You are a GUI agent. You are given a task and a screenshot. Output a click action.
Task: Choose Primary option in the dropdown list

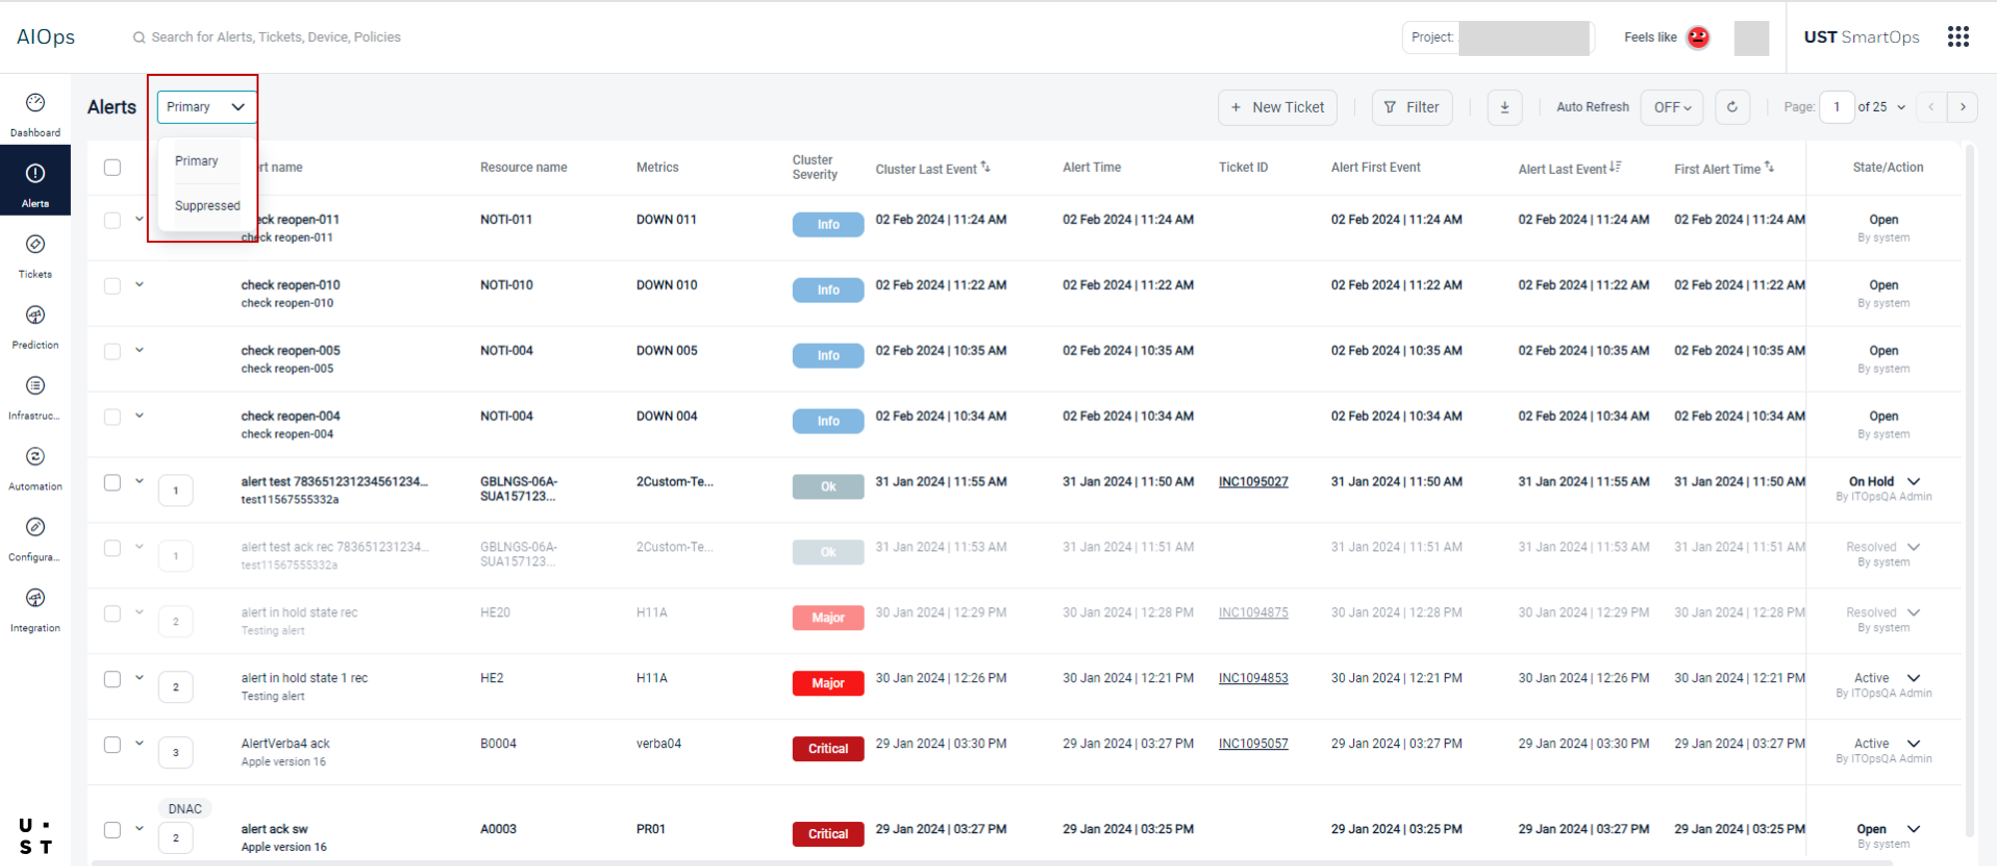(x=197, y=161)
